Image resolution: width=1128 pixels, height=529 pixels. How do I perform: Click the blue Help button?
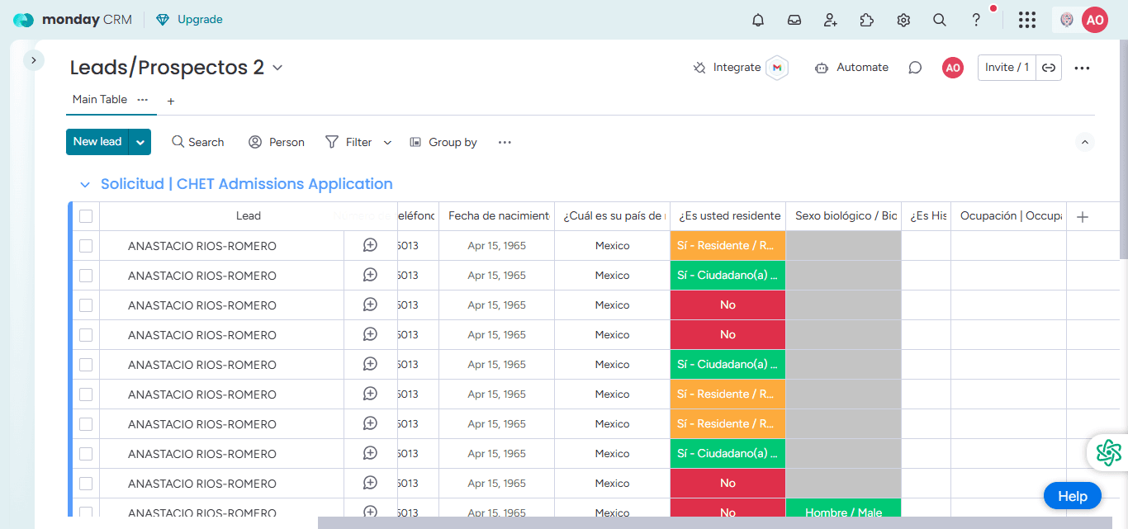pyautogui.click(x=1072, y=496)
